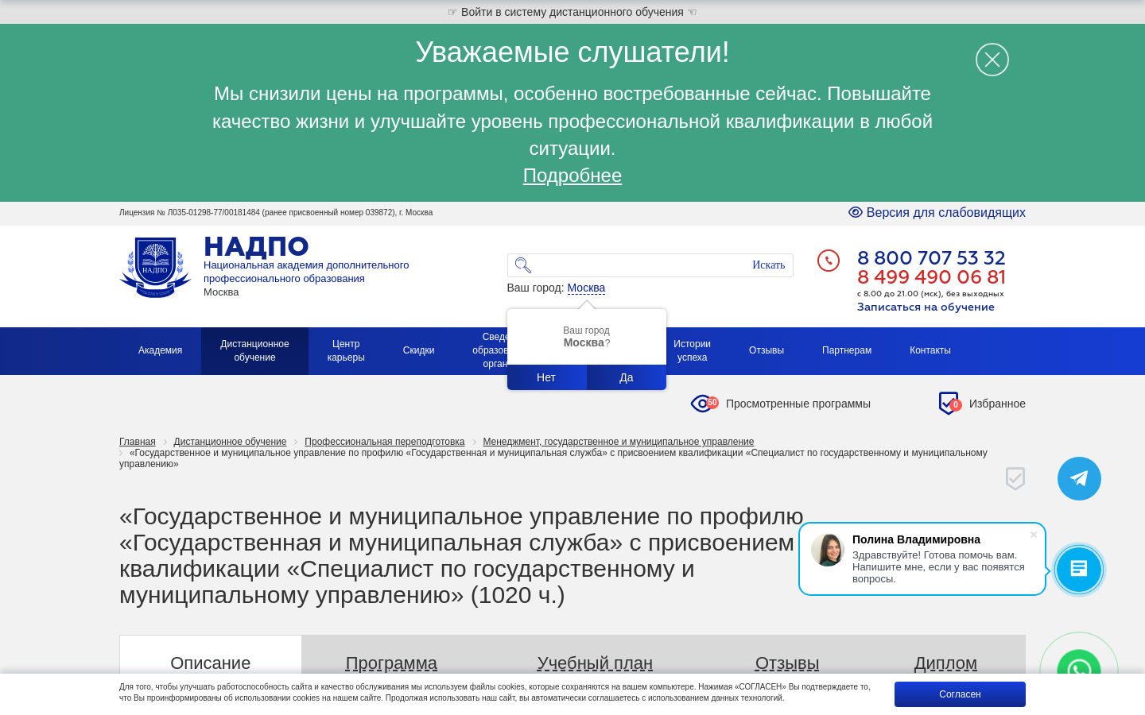Click the NADPO emblem logo

[155, 267]
